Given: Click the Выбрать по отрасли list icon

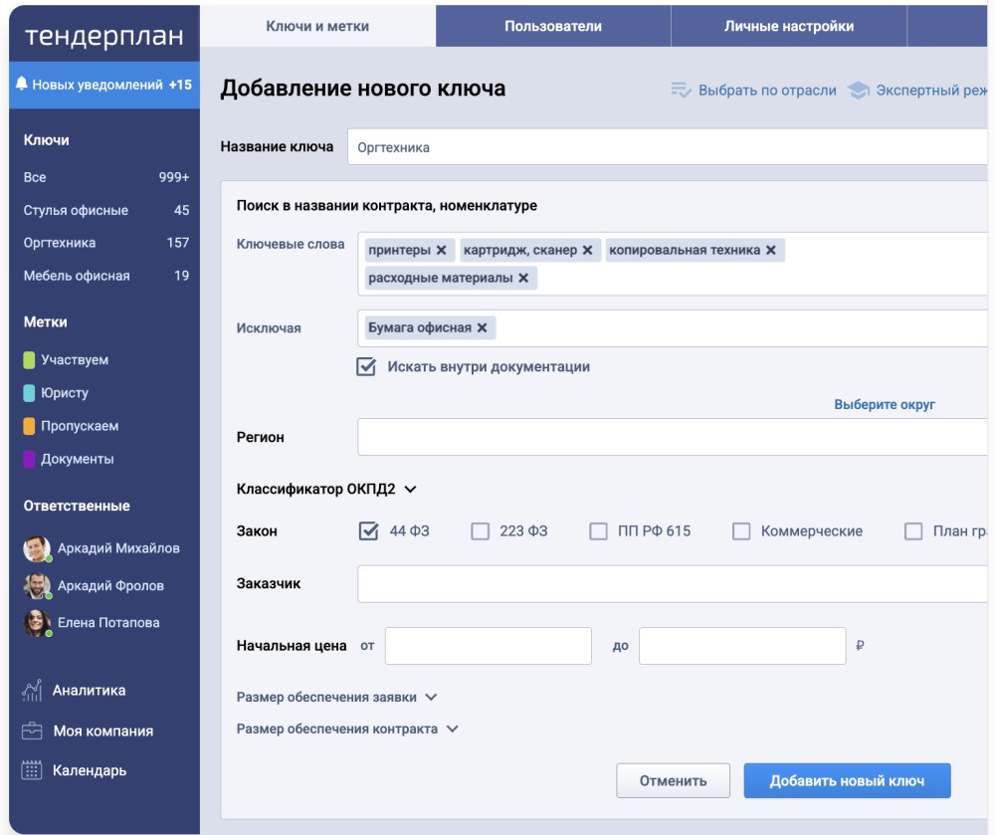Looking at the screenshot, I should [x=681, y=91].
